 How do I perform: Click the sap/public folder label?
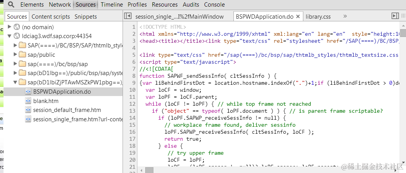click(x=41, y=54)
